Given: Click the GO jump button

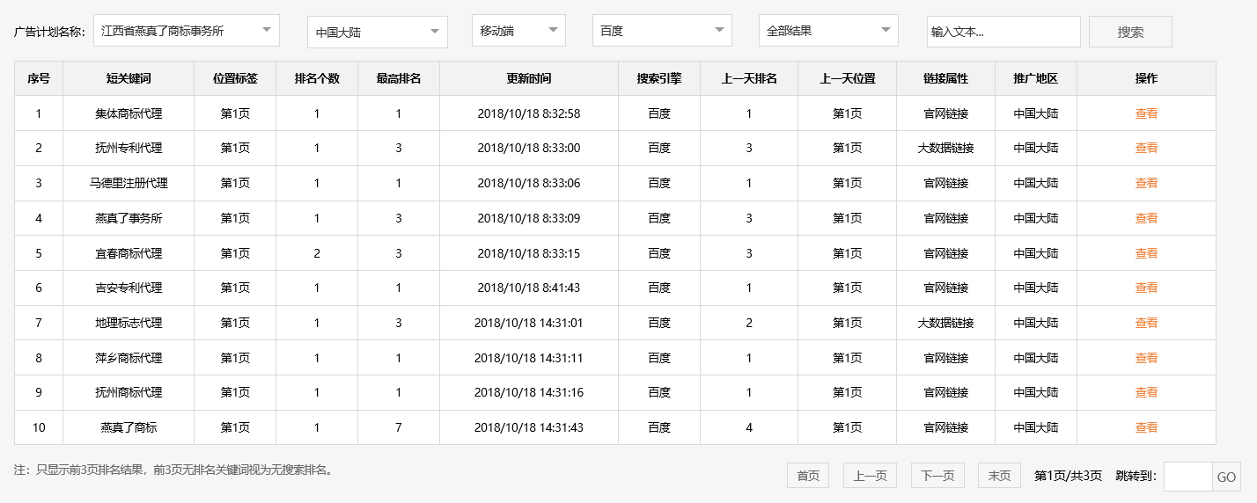Looking at the screenshot, I should (1227, 477).
